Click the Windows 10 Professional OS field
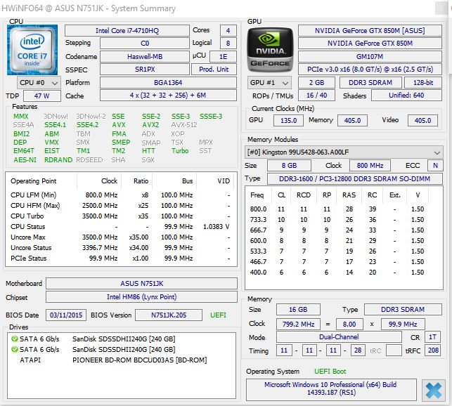452x406 pixels. click(x=331, y=389)
